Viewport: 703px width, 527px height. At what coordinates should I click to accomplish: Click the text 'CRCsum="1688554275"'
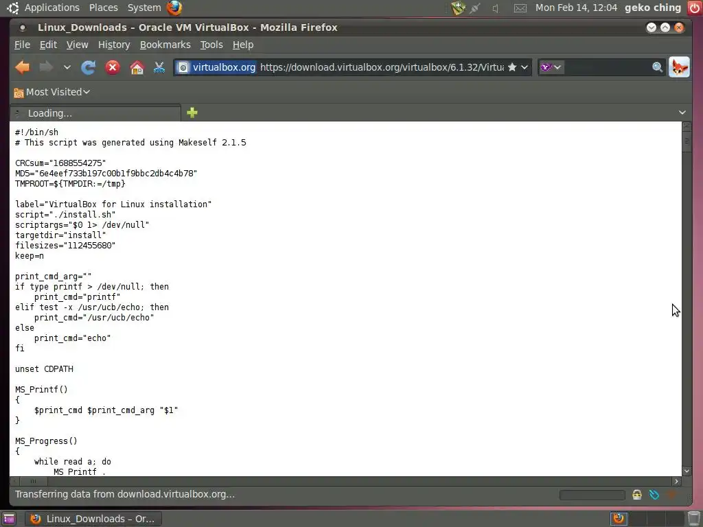[60, 163]
